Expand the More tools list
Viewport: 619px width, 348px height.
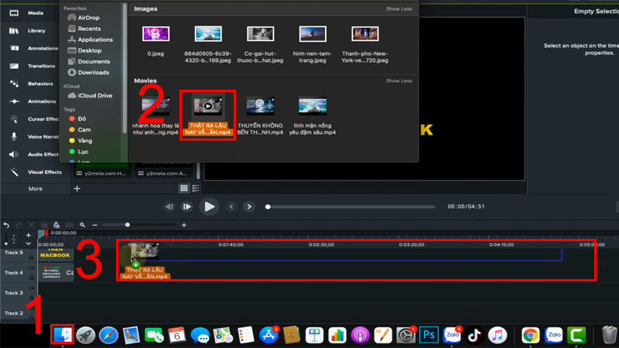click(35, 189)
